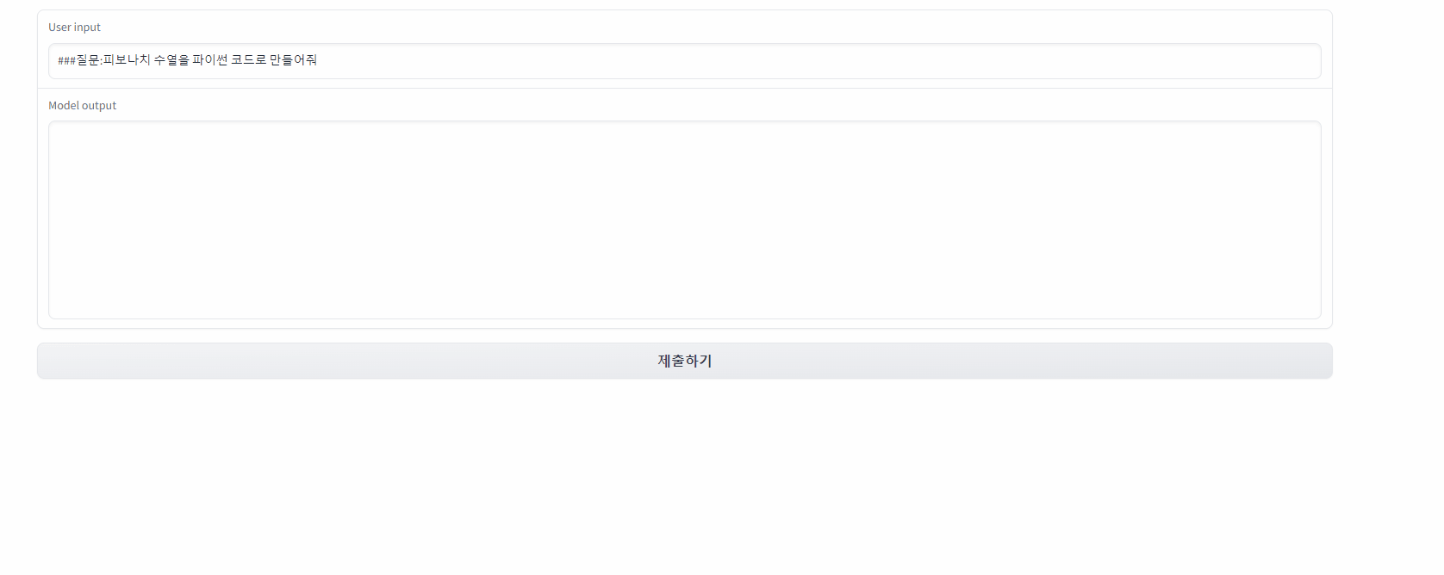Click the top-left corner of the Model output box
Screen dimensions: 1444x575
pyautogui.click(x=53, y=126)
